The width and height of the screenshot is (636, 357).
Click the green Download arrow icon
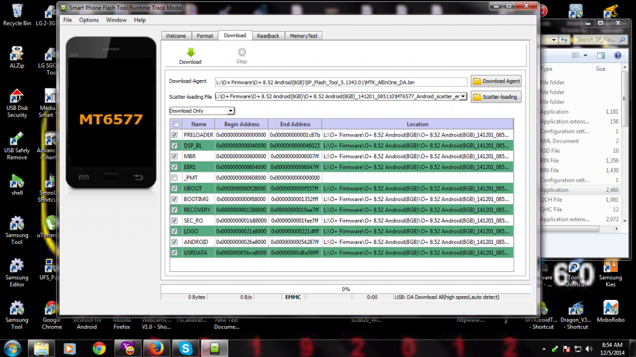(x=190, y=53)
